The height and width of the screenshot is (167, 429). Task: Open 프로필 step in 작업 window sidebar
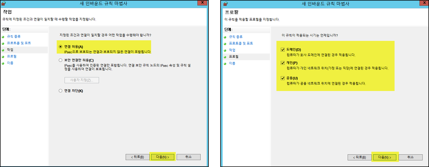(x=12, y=56)
